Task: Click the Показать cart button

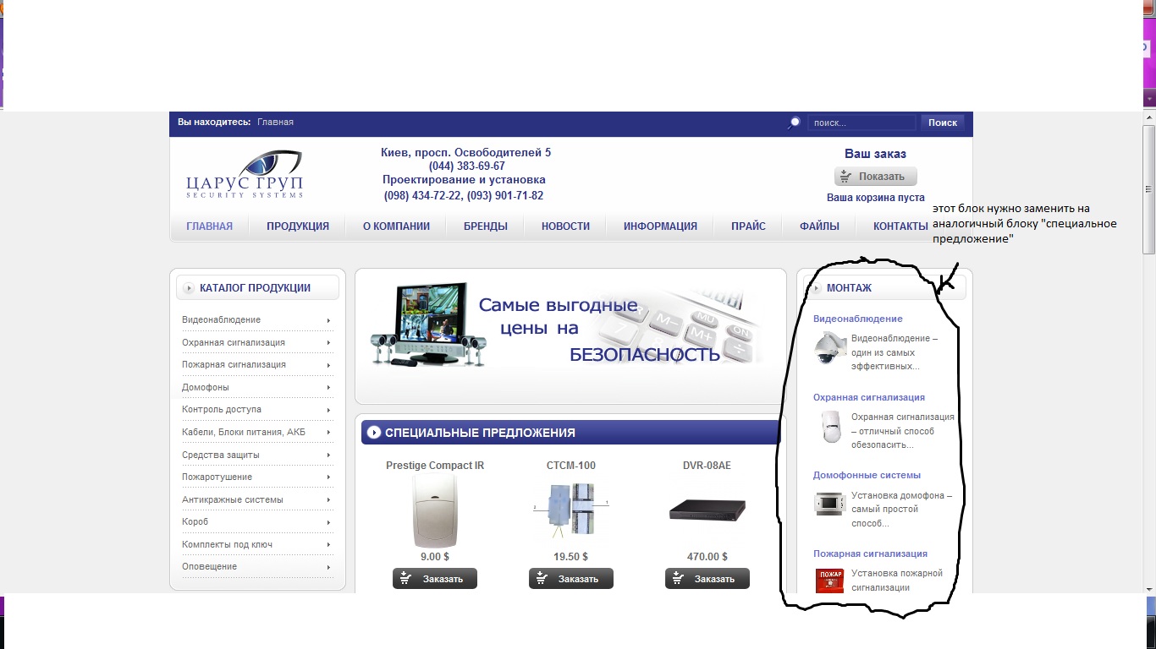Action: [876, 177]
